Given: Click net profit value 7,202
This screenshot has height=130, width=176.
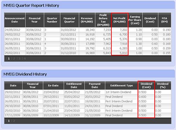Looking at the screenshot, I should pyautogui.click(x=124, y=30).
